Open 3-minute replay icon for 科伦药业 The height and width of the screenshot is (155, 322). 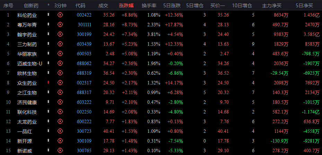[60, 15]
